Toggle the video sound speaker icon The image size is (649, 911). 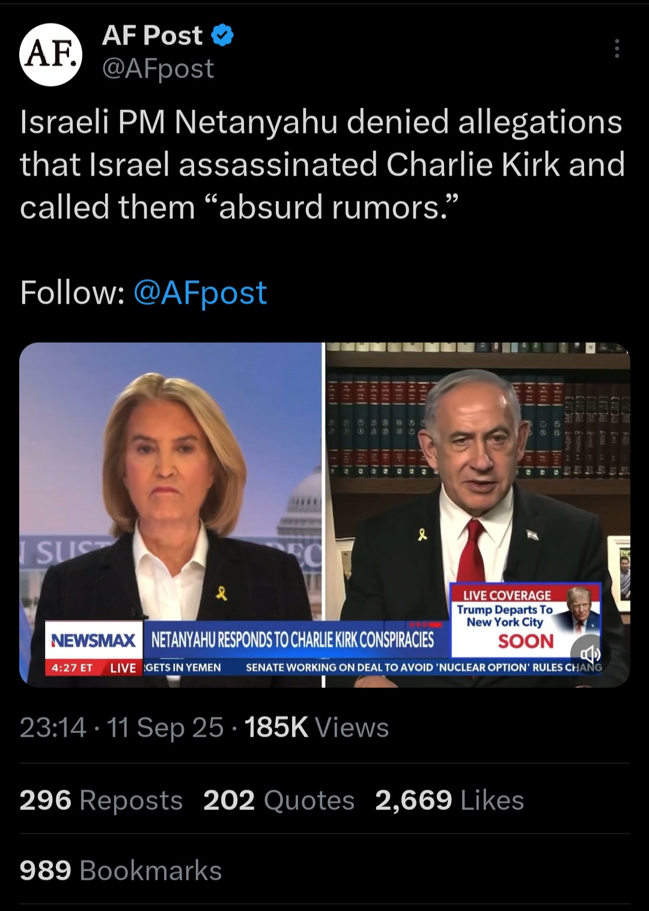point(589,653)
